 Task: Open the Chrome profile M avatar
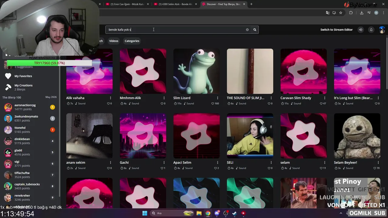(x=376, y=13)
